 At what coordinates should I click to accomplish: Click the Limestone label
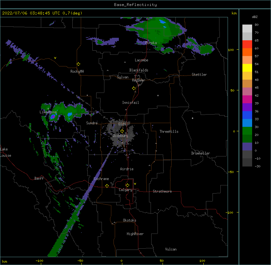tap(48, 112)
